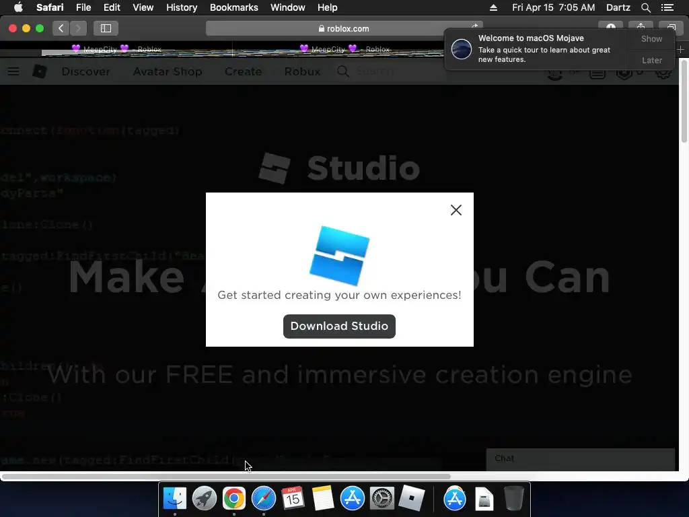
Task: Open the History menu
Action: tap(182, 7)
